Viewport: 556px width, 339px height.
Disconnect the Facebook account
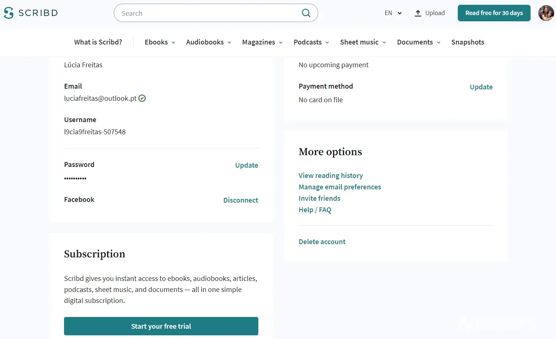pos(240,200)
